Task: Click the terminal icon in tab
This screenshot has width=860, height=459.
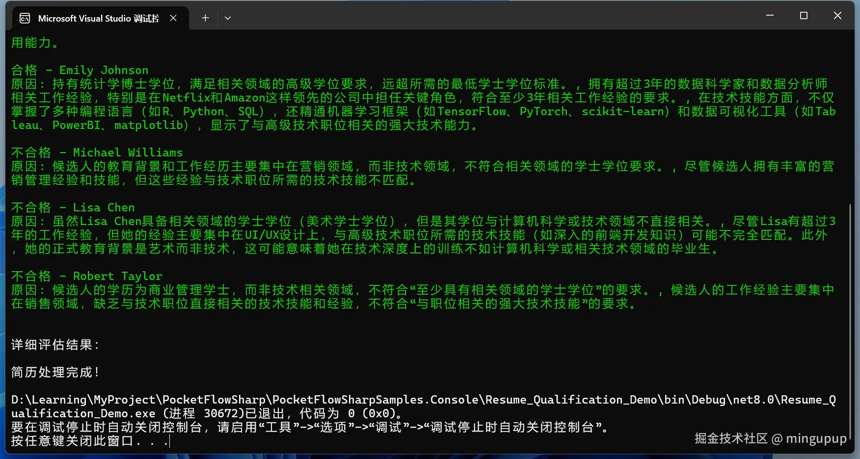Action: coord(25,18)
